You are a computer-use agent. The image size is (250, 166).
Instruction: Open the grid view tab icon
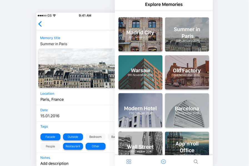point(129,162)
